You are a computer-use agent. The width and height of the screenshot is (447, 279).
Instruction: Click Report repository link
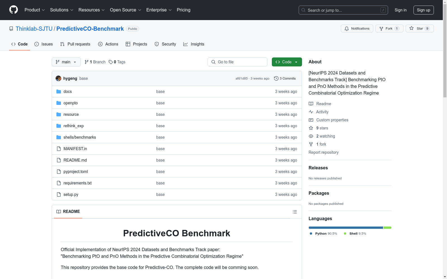324,152
